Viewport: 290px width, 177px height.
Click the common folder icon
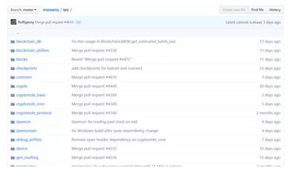pyautogui.click(x=12, y=78)
